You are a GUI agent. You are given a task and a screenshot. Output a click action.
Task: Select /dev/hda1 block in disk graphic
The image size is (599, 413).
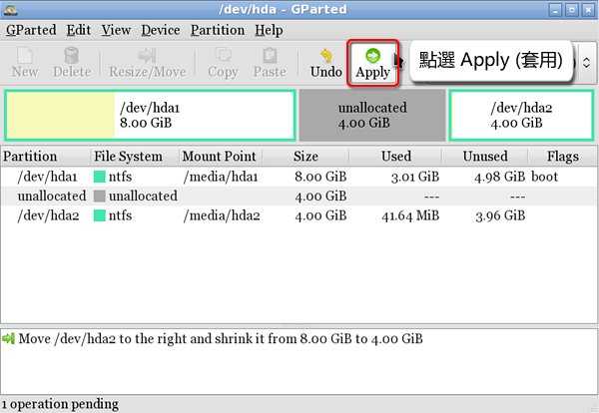(x=150, y=116)
